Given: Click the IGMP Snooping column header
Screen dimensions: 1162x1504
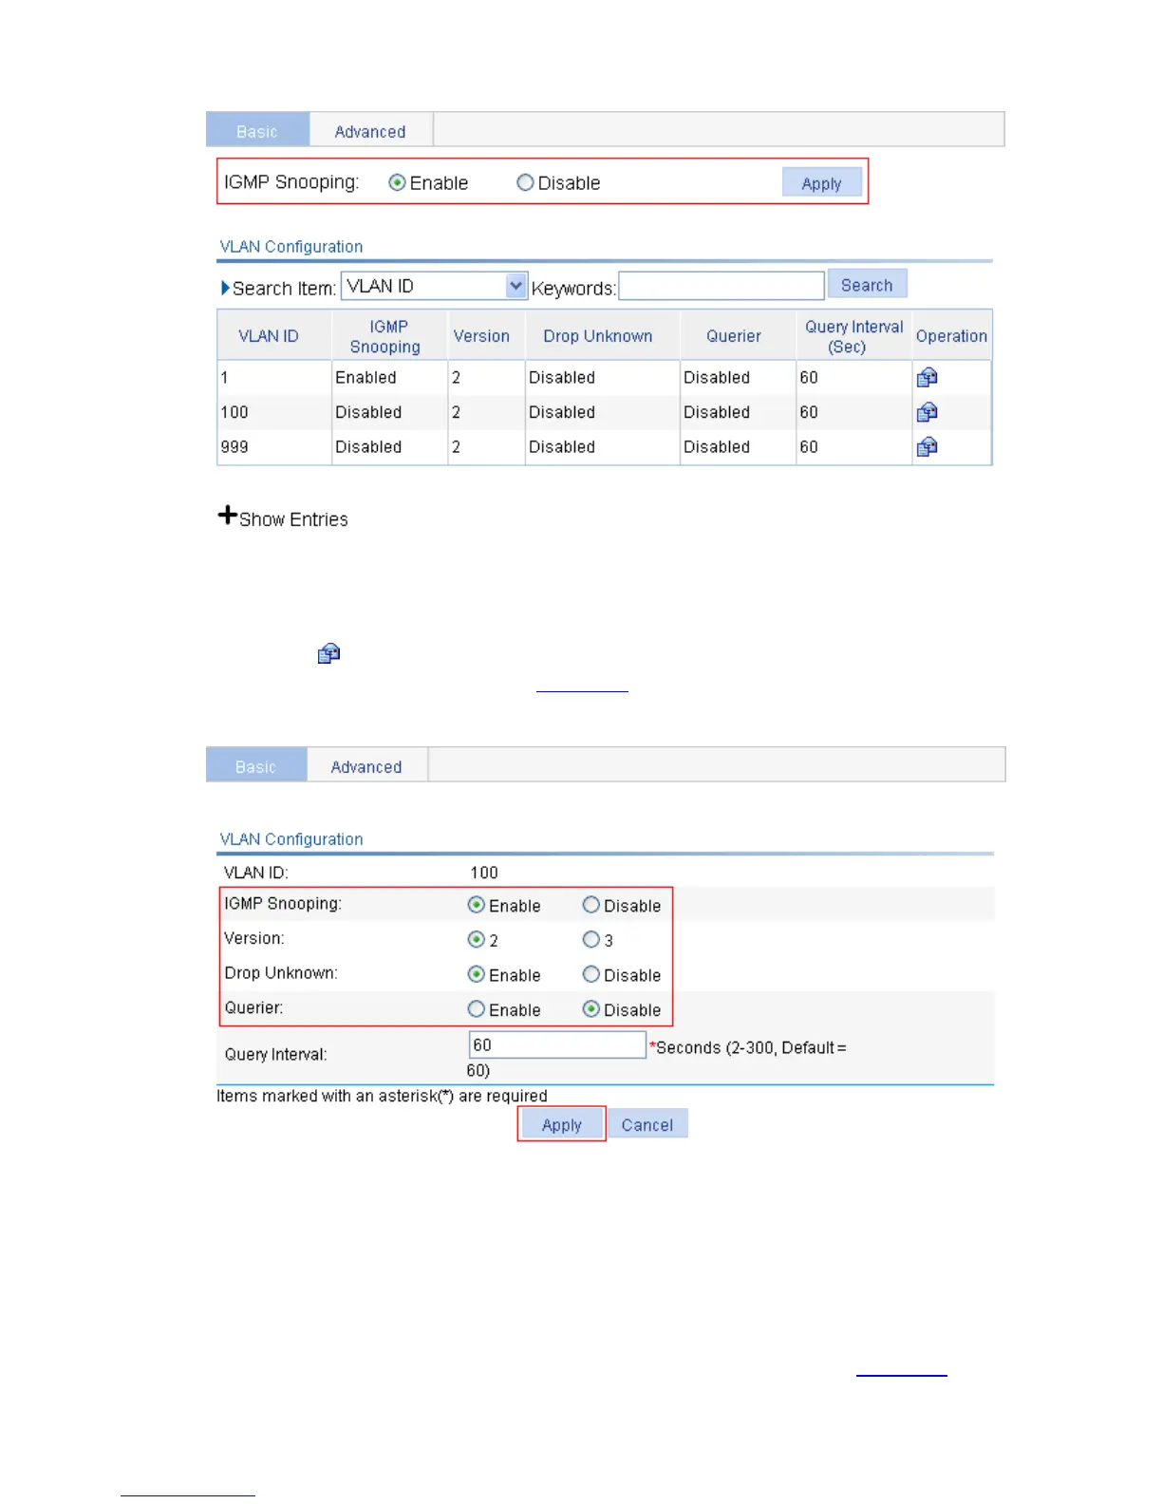Looking at the screenshot, I should pyautogui.click(x=389, y=336).
